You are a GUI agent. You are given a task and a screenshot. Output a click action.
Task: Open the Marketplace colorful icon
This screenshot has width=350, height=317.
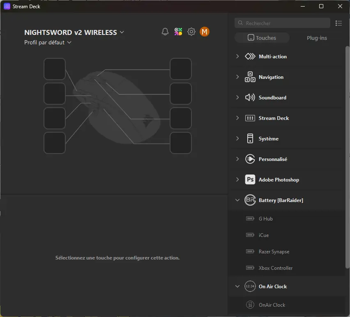pyautogui.click(x=178, y=32)
